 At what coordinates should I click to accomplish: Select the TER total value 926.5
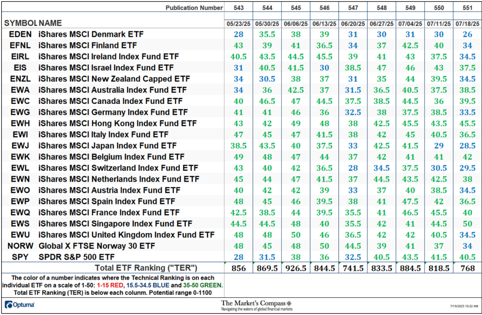click(296, 268)
